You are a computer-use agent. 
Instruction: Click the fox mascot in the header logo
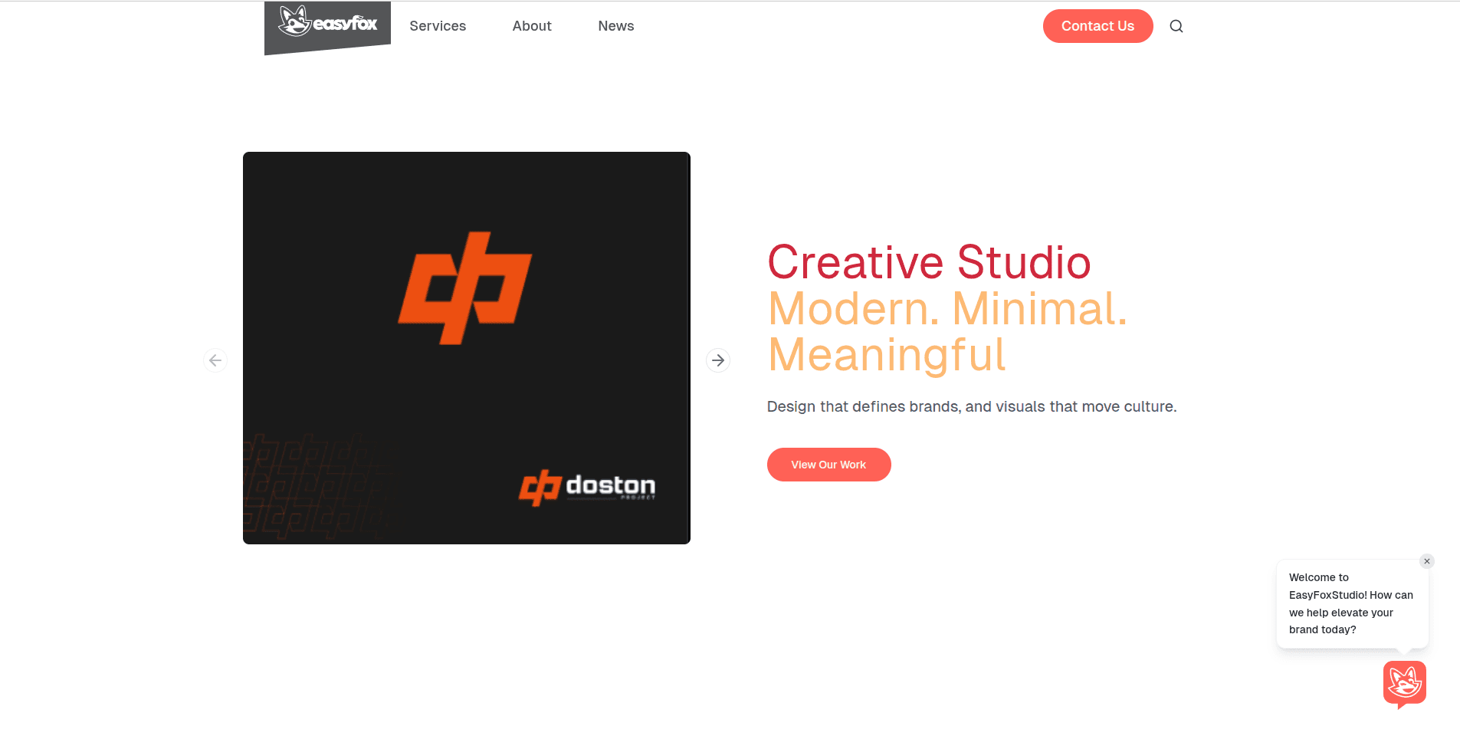(x=295, y=21)
